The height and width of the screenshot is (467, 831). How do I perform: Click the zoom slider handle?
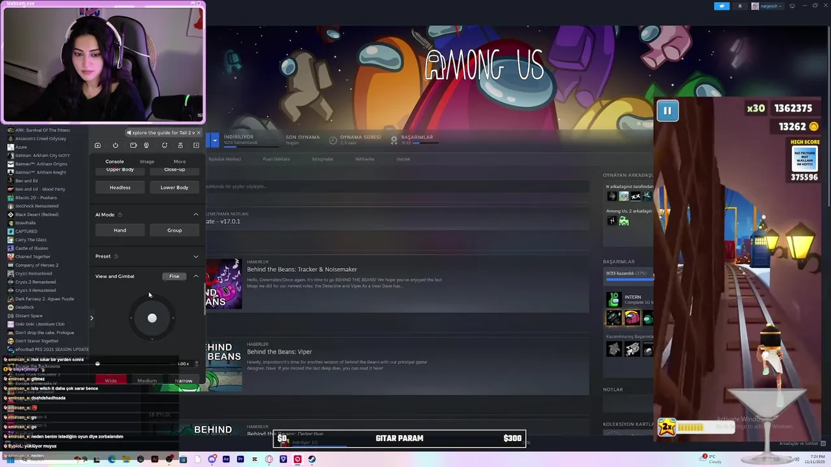tap(97, 364)
